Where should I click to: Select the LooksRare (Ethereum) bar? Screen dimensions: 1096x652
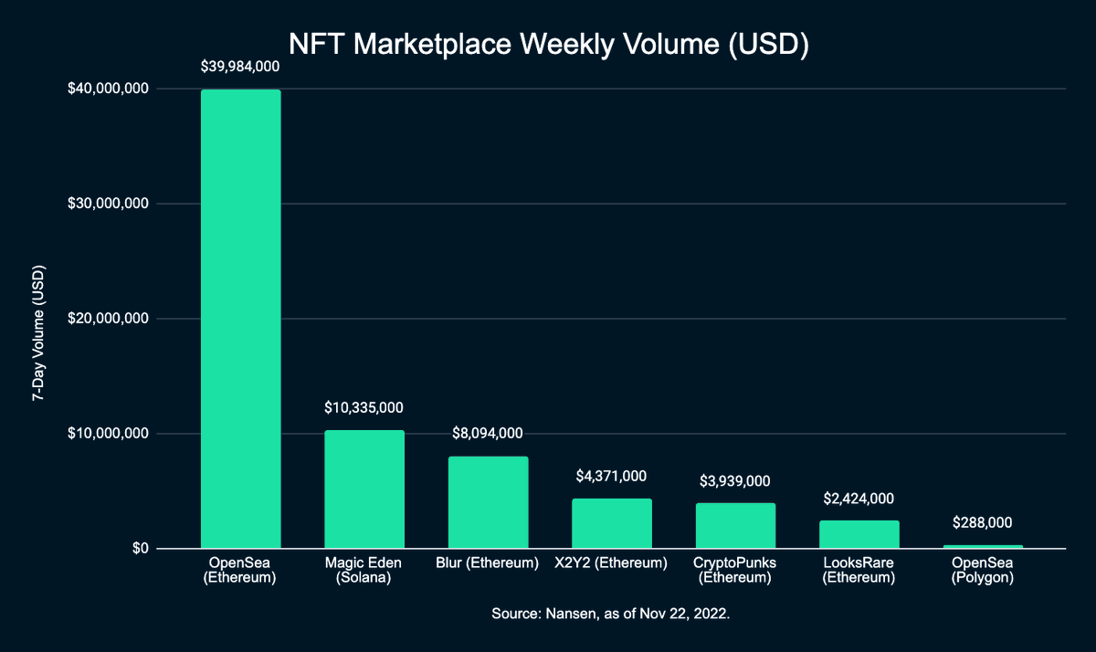click(859, 534)
